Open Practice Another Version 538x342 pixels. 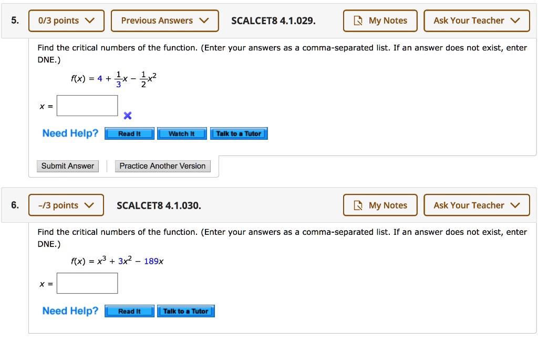click(x=162, y=165)
